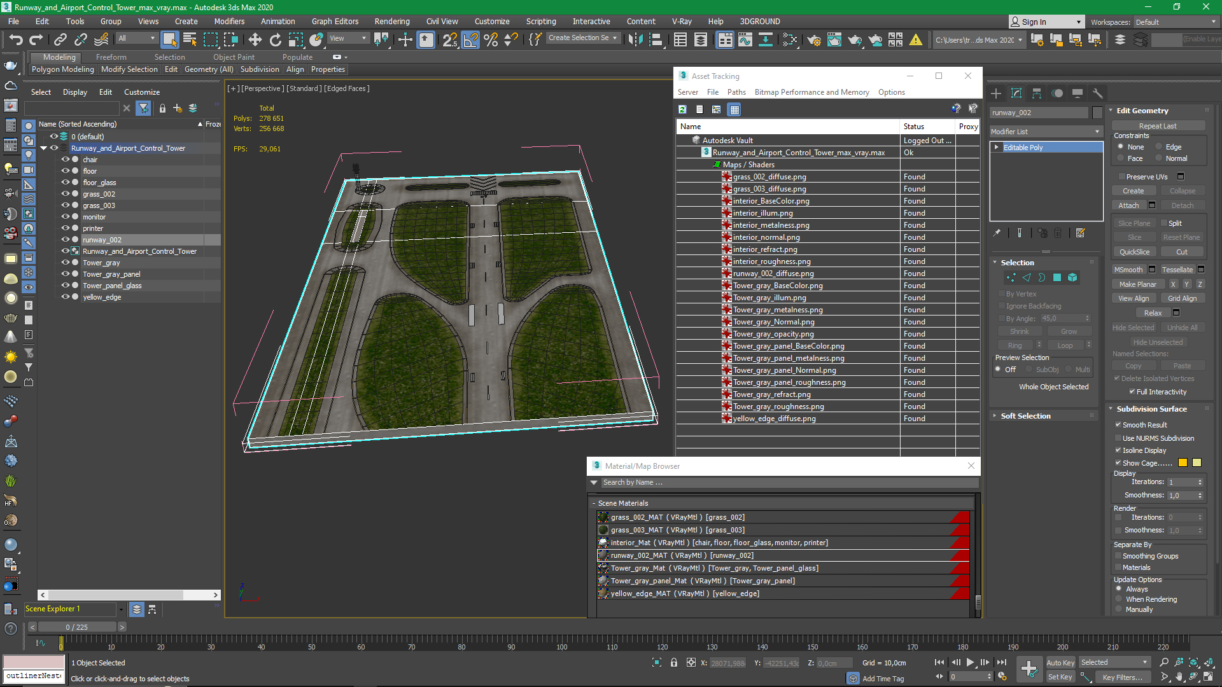The height and width of the screenshot is (687, 1222).
Task: Collapse the Runway_and_Airport_Control_Tower layer
Action: [44, 148]
